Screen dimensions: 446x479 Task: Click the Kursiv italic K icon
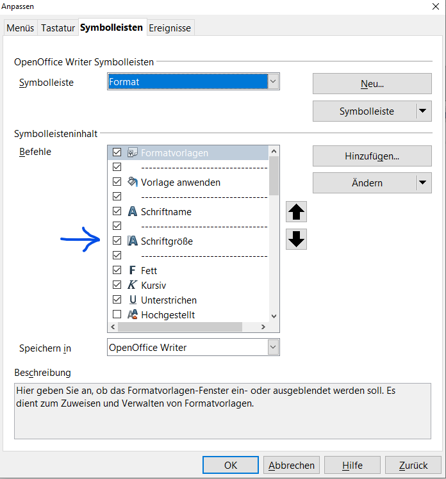(133, 285)
